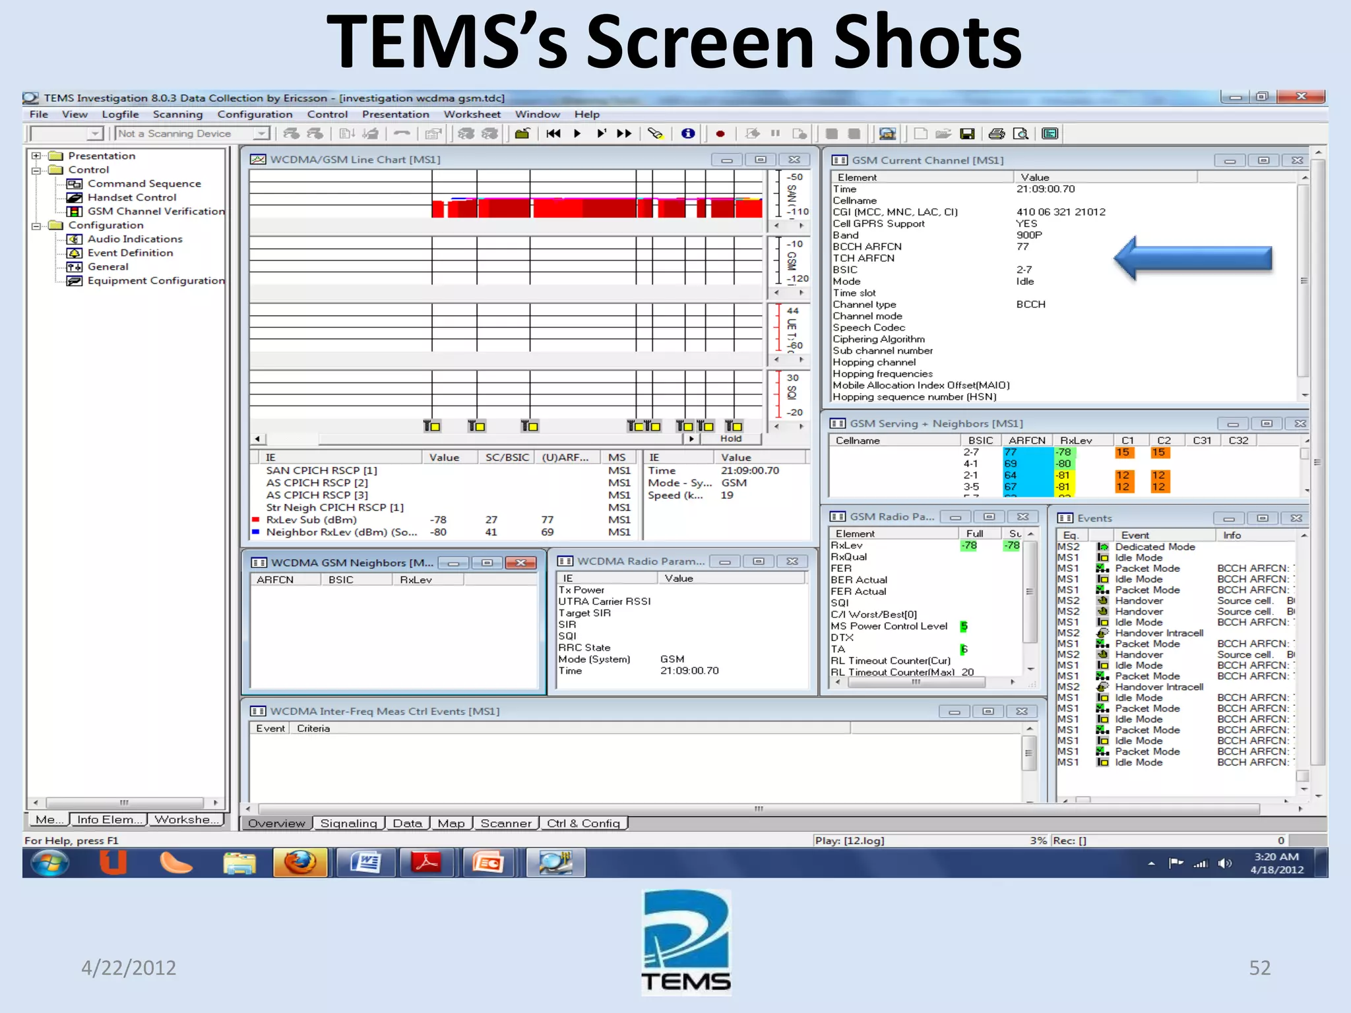
Task: Open the blue information icon
Action: click(688, 134)
